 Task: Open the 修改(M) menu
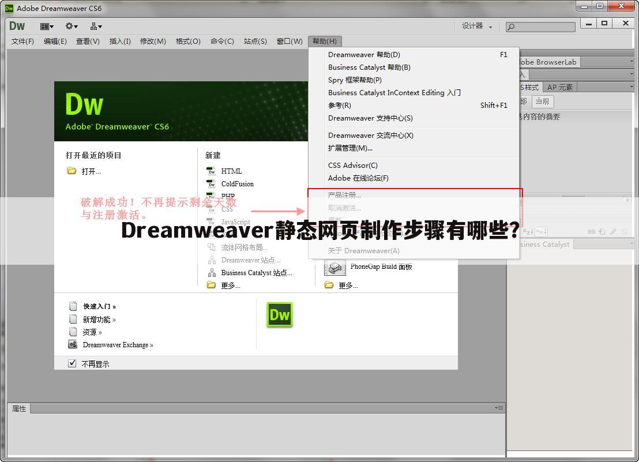[153, 41]
